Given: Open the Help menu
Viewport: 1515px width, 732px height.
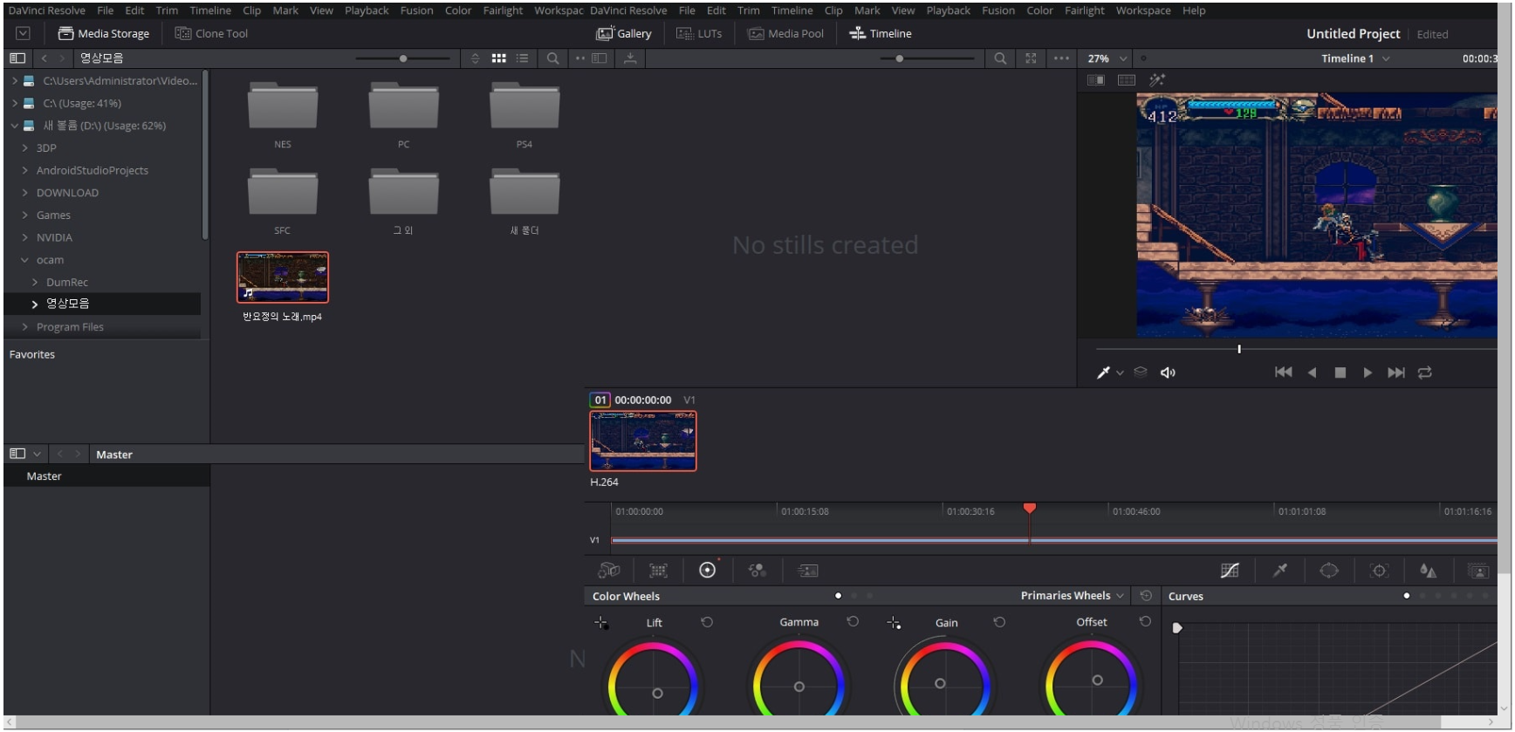Looking at the screenshot, I should click(x=1194, y=10).
